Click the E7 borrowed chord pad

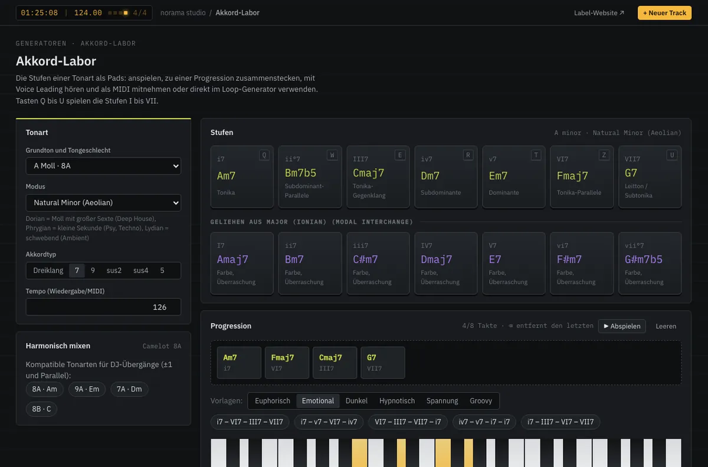(514, 263)
